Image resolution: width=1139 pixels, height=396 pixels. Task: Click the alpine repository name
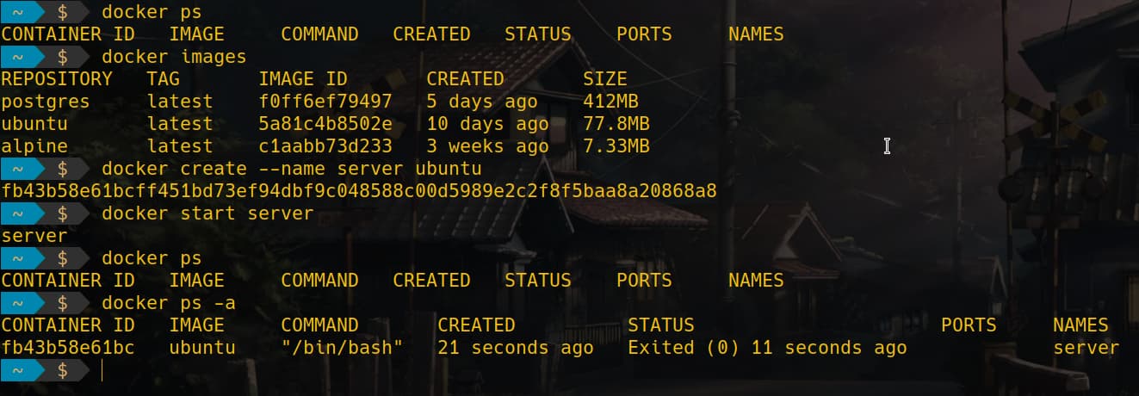click(34, 146)
